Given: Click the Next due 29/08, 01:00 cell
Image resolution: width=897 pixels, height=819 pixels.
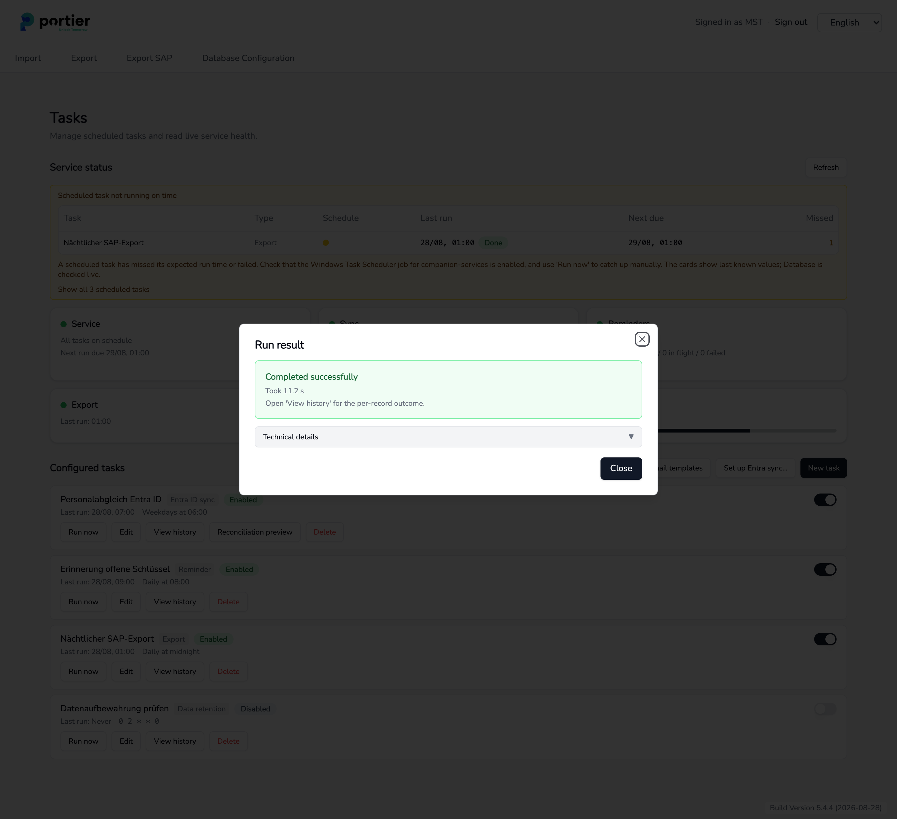Looking at the screenshot, I should (655, 243).
